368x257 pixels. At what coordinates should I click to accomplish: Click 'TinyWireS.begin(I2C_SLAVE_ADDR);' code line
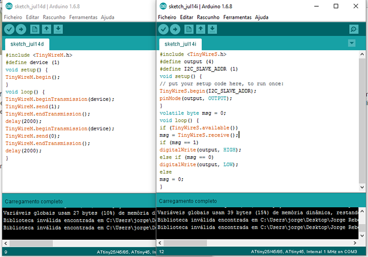(x=208, y=91)
